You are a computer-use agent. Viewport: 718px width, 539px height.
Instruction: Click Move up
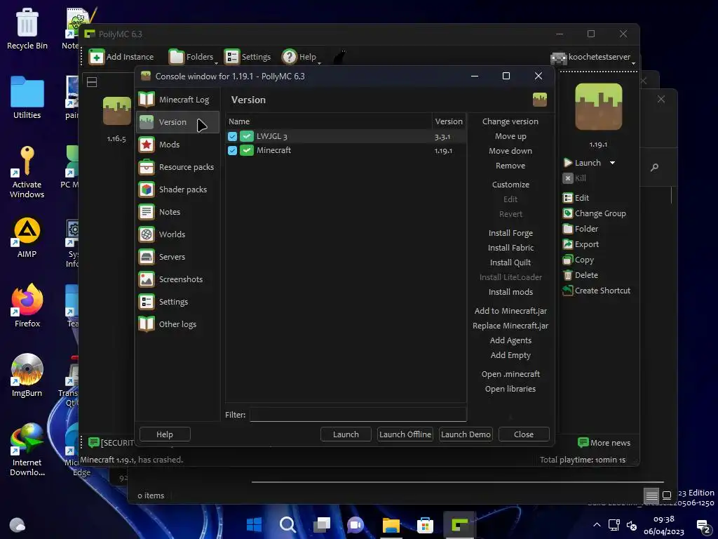pos(510,136)
